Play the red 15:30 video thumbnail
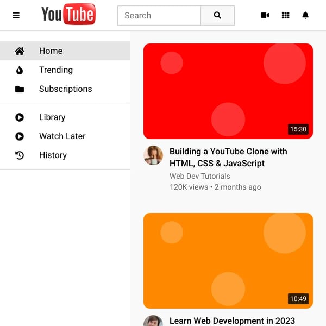The height and width of the screenshot is (326, 326). coord(228,91)
